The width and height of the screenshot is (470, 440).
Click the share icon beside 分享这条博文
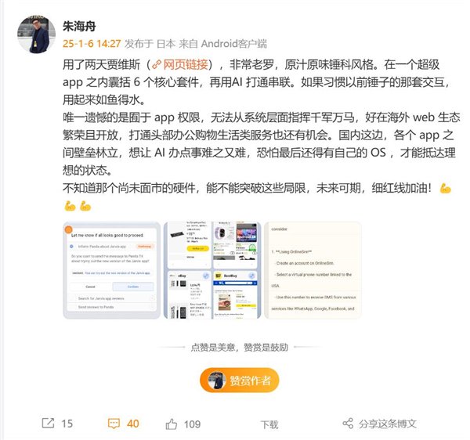pos(348,424)
